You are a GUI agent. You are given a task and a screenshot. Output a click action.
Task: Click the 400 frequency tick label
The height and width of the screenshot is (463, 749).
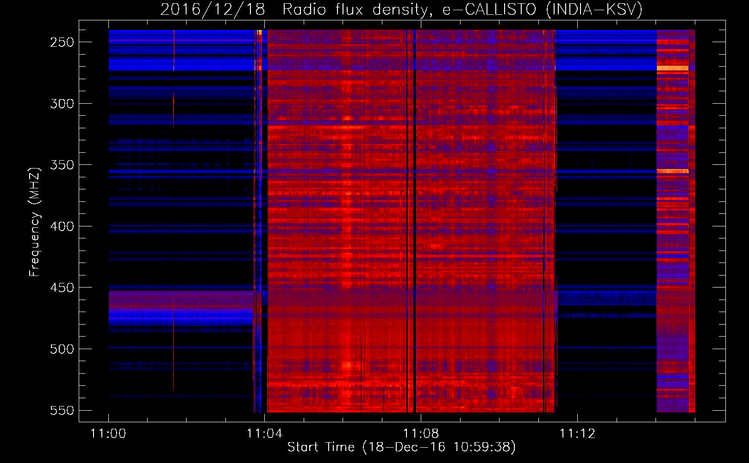coord(62,226)
